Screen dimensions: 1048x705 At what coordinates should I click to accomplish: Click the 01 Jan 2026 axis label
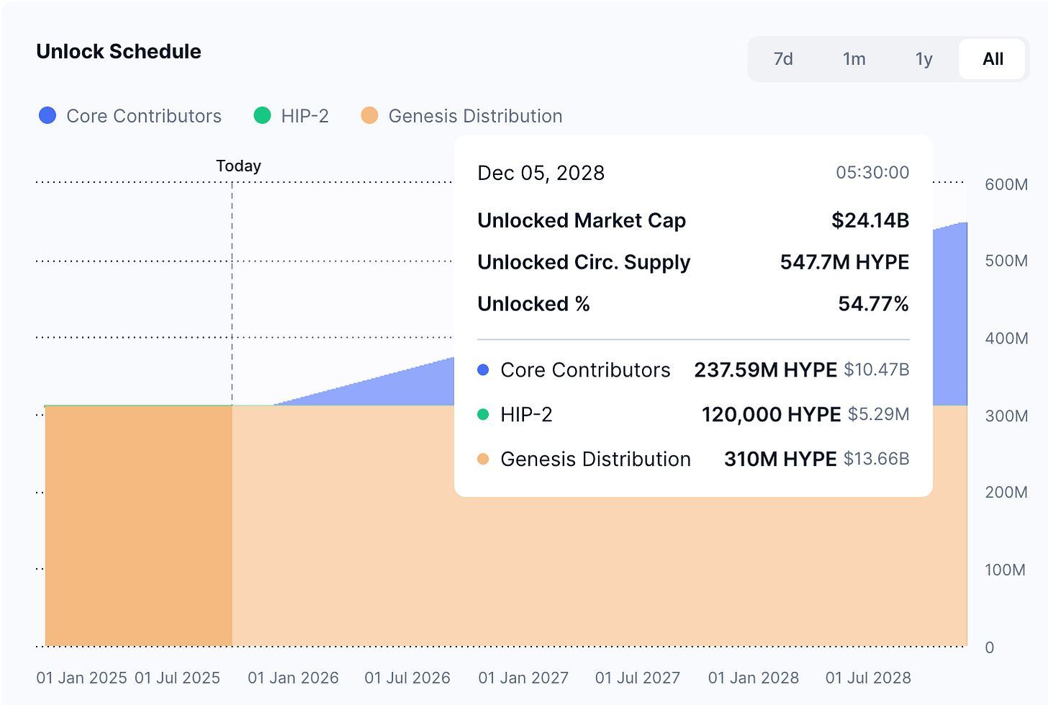pos(293,678)
